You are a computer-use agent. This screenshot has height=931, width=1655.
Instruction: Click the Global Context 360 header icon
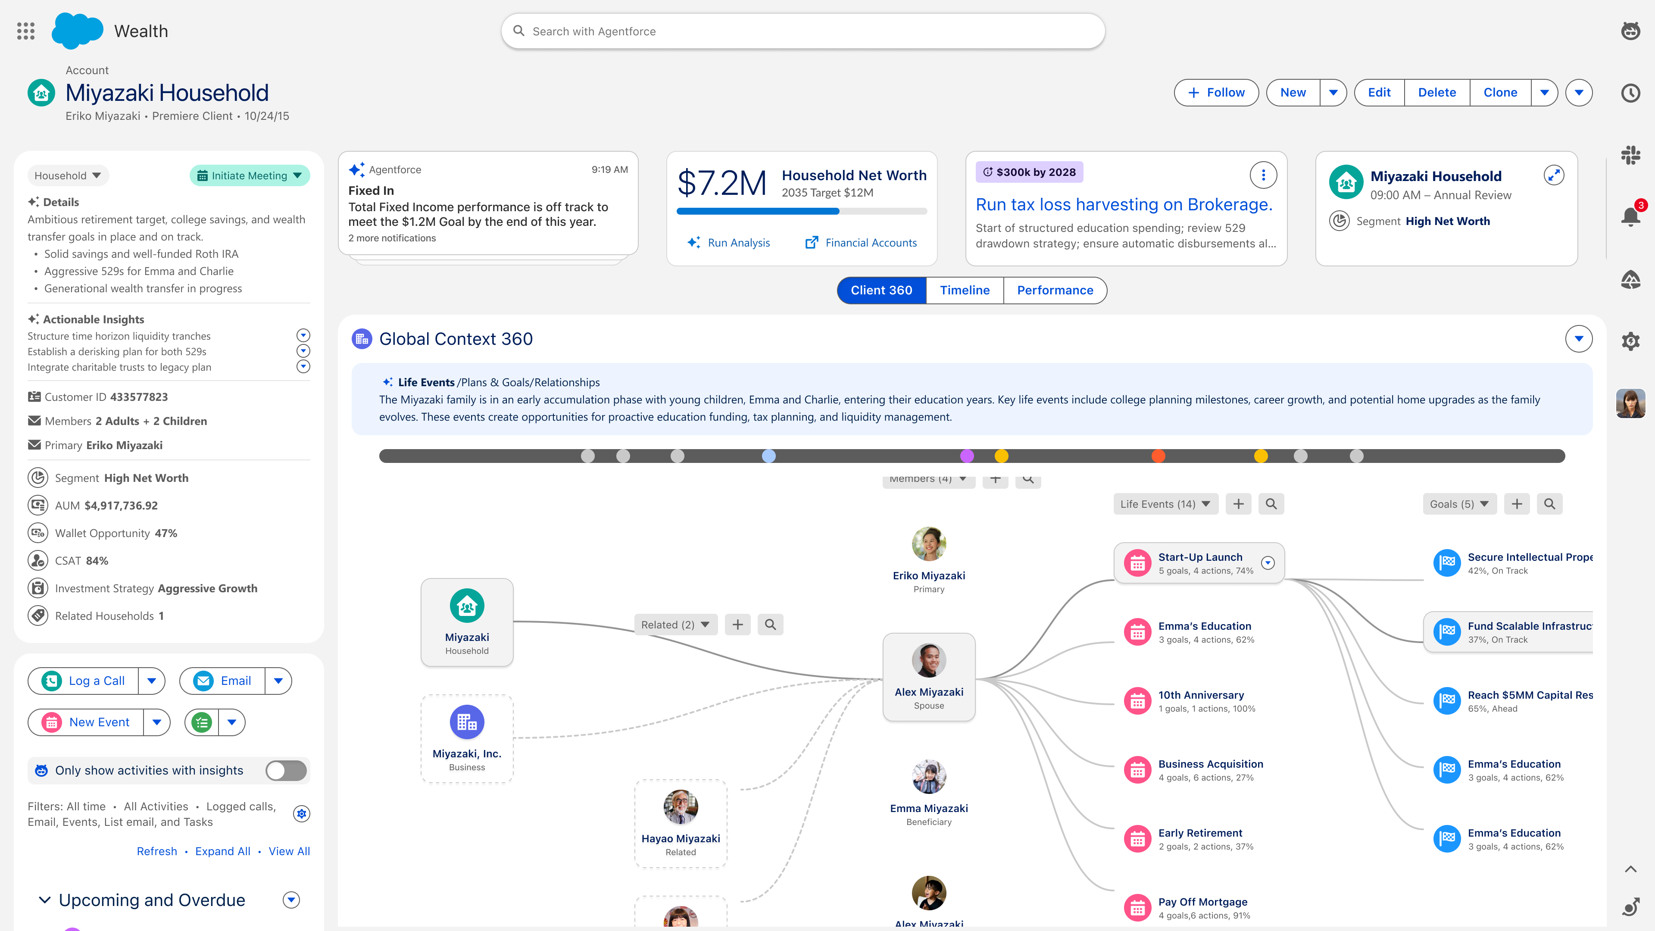click(x=362, y=339)
